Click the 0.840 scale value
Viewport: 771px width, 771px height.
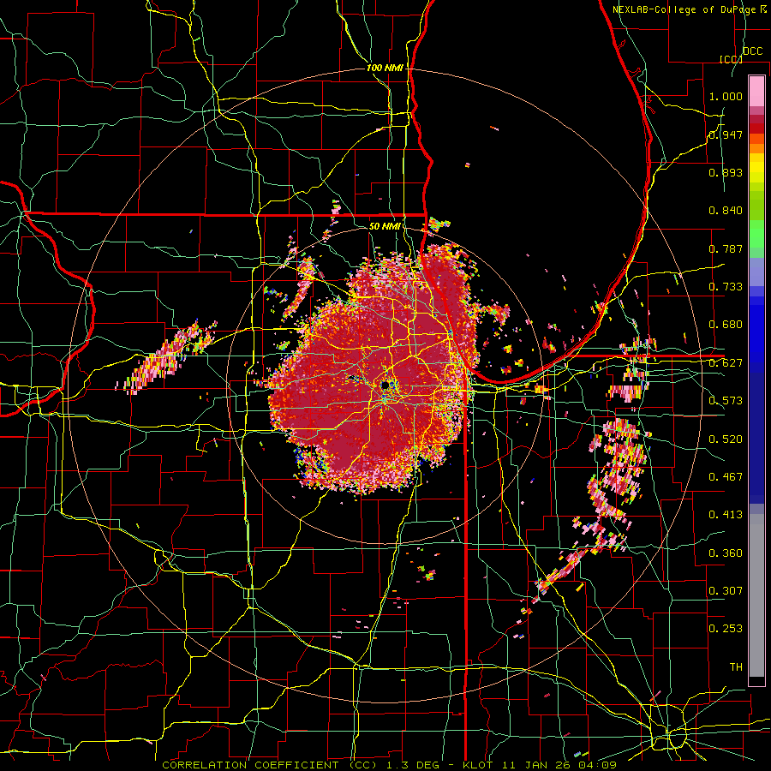726,211
